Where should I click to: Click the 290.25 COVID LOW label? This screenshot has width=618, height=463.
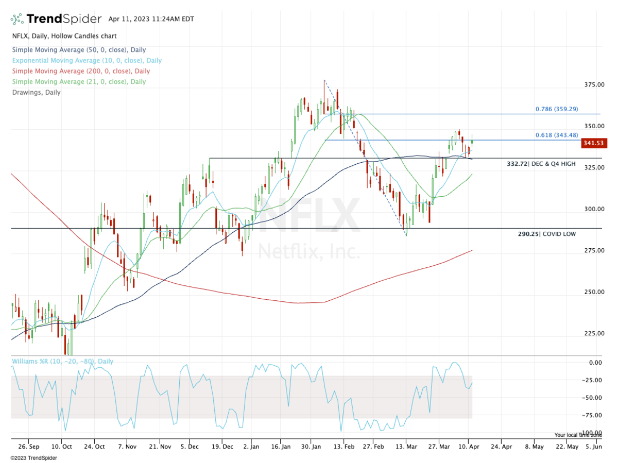(546, 234)
